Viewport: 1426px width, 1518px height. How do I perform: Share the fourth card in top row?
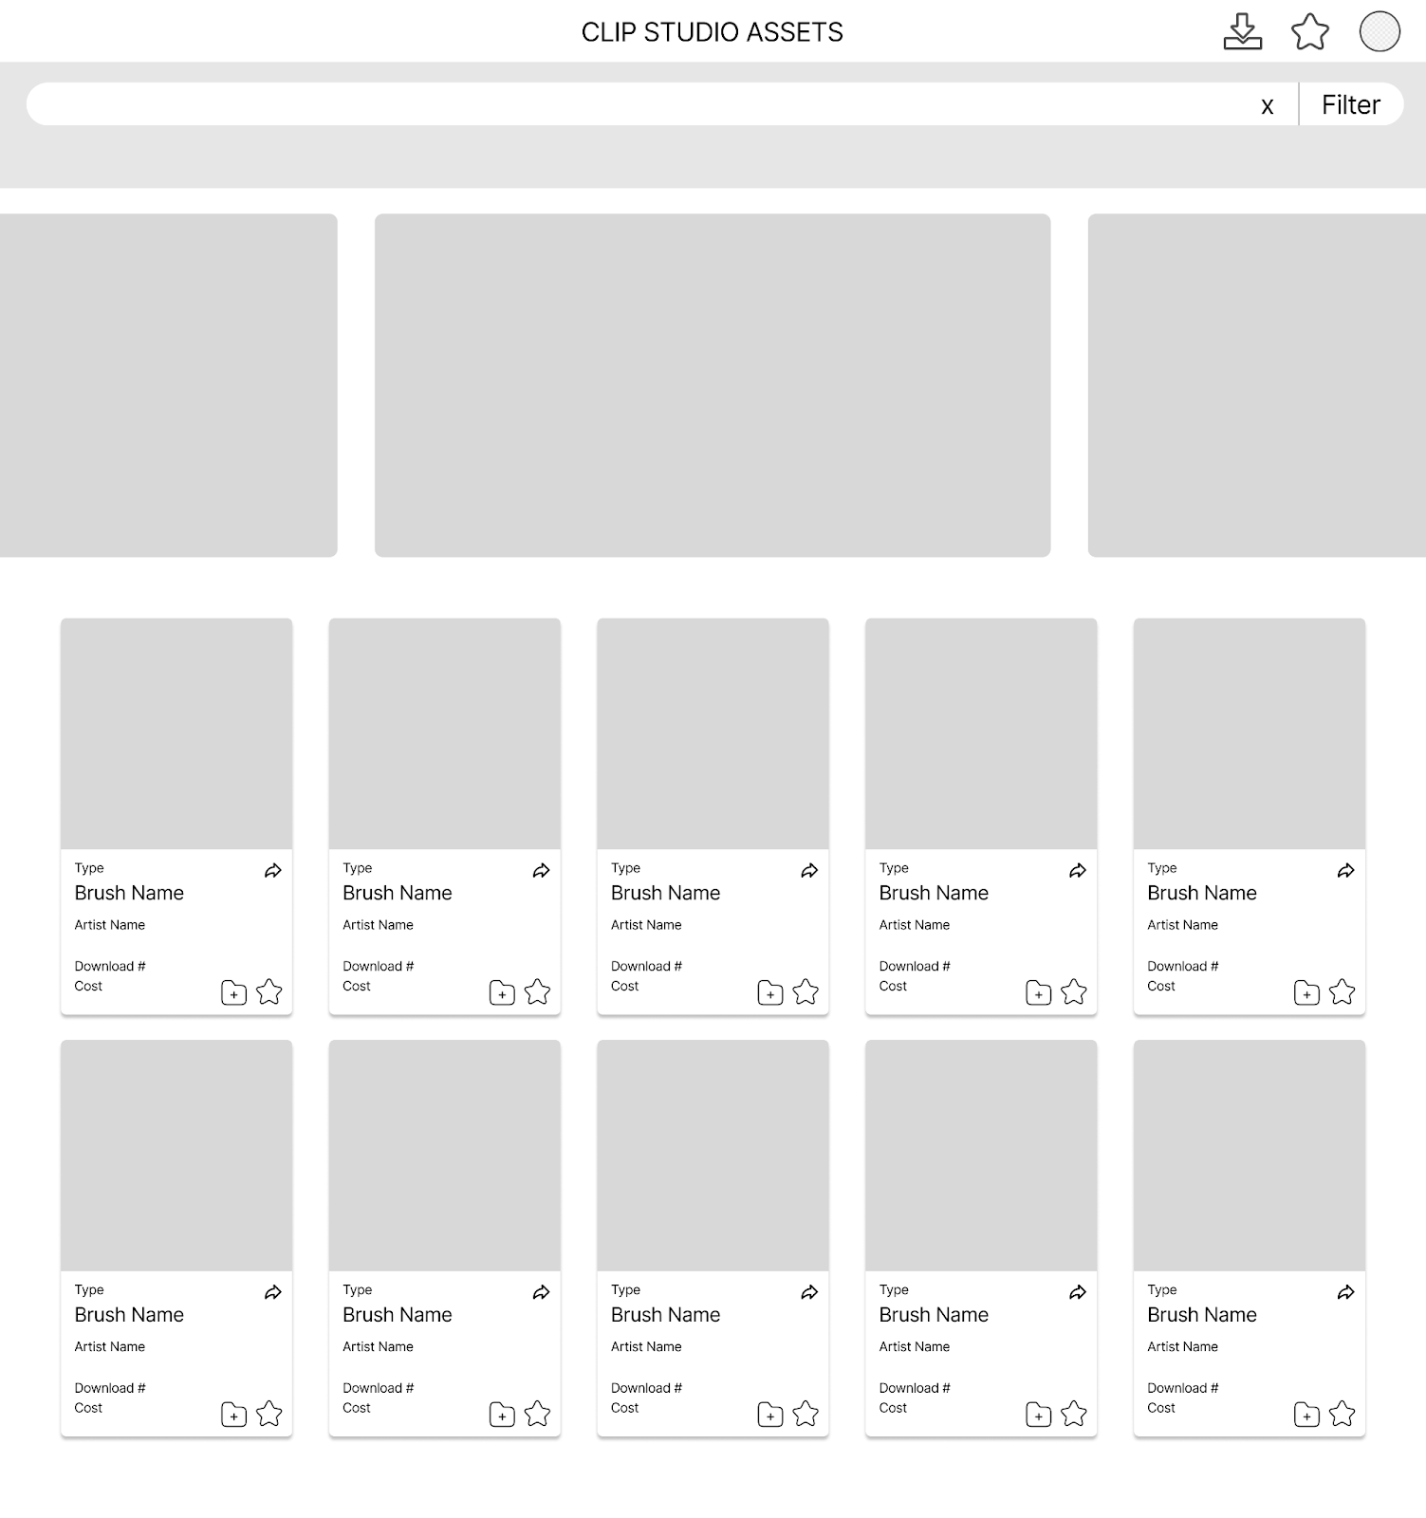tap(1078, 871)
